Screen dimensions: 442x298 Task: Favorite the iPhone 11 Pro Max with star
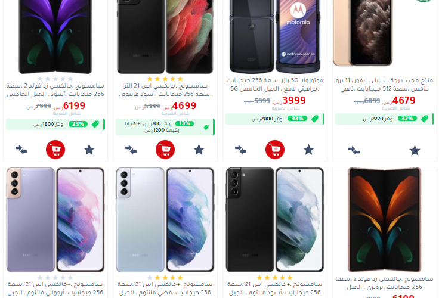415,150
